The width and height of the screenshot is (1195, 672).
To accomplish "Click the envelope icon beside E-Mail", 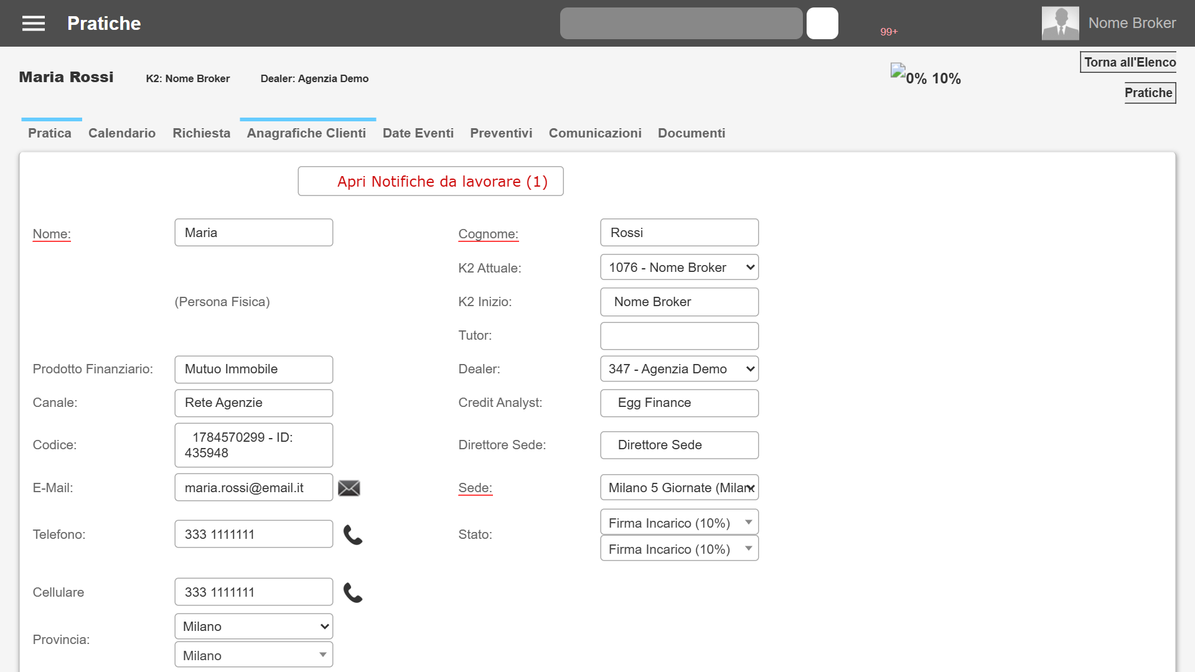I will pos(349,488).
